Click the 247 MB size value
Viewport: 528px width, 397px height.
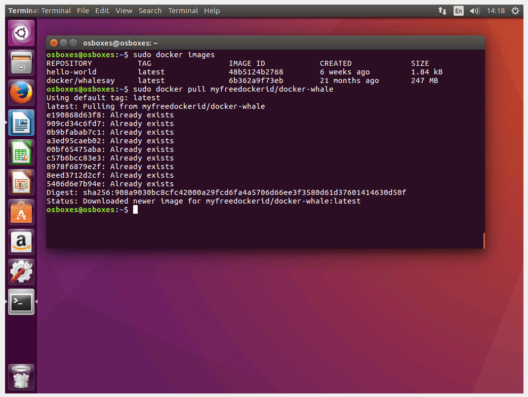point(424,81)
